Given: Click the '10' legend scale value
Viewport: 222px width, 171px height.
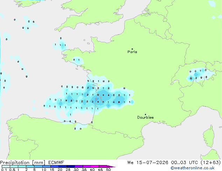Looking at the screenshot, I should 44,170.
